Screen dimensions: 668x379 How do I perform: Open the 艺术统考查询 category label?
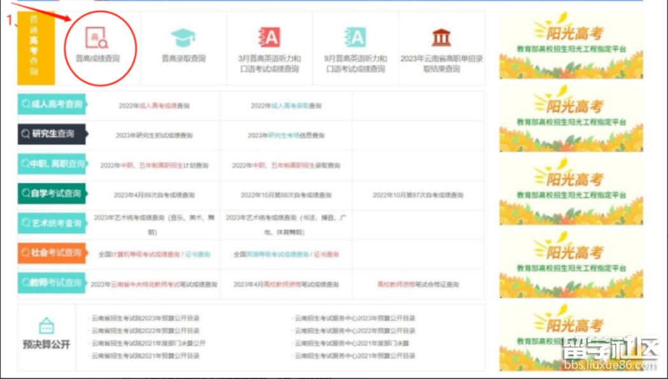click(52, 224)
